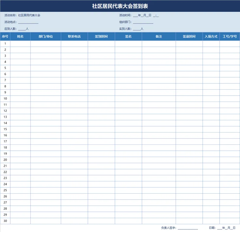Select row number 1 cell
The image size is (240, 232).
[x=5, y=43]
